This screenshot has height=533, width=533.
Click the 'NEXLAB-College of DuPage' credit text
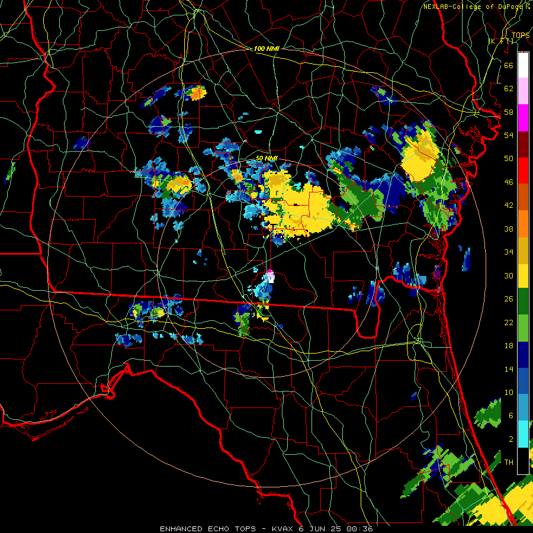coord(474,7)
